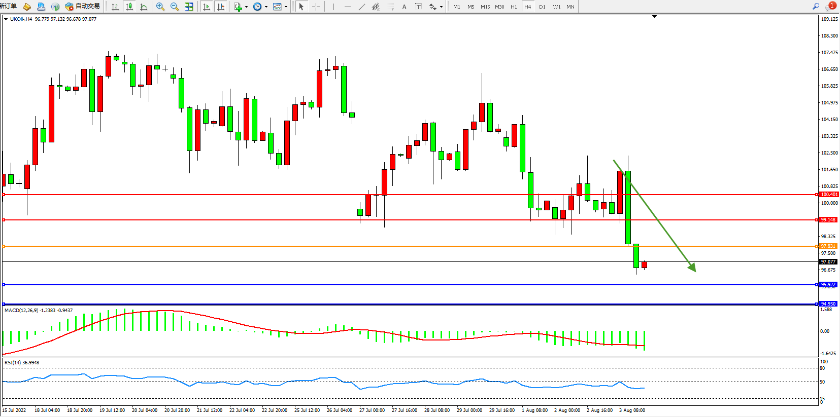
Task: Select the text label tool
Action: coord(404,7)
